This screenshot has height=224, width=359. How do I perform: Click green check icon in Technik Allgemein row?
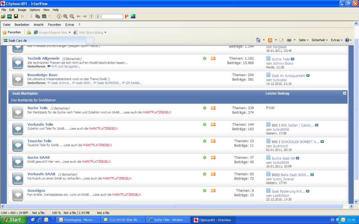(204, 58)
